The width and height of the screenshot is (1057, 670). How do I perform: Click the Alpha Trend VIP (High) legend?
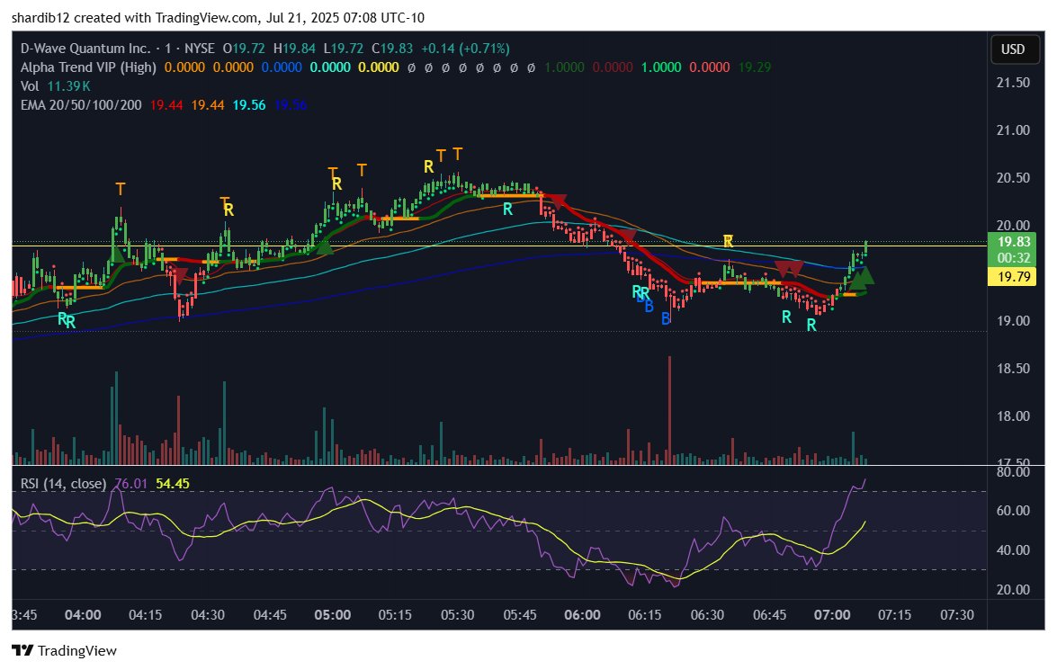[x=88, y=67]
